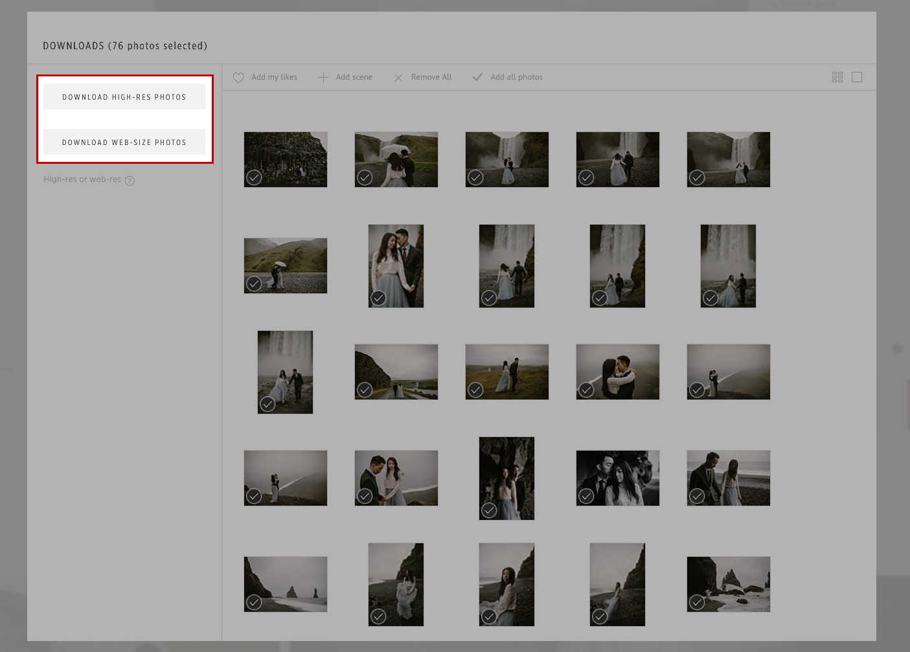Click the 'High-res or web-res' label text

[82, 179]
